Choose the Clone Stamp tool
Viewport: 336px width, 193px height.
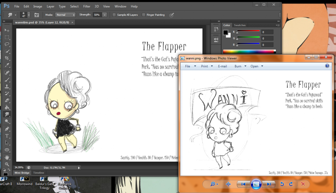(7, 86)
